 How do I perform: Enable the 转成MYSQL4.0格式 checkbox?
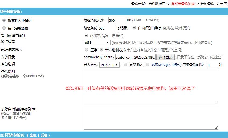click(148, 64)
